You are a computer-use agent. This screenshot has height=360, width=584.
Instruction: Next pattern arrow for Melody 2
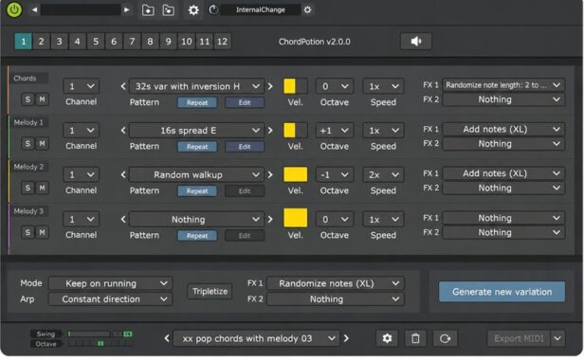(270, 175)
